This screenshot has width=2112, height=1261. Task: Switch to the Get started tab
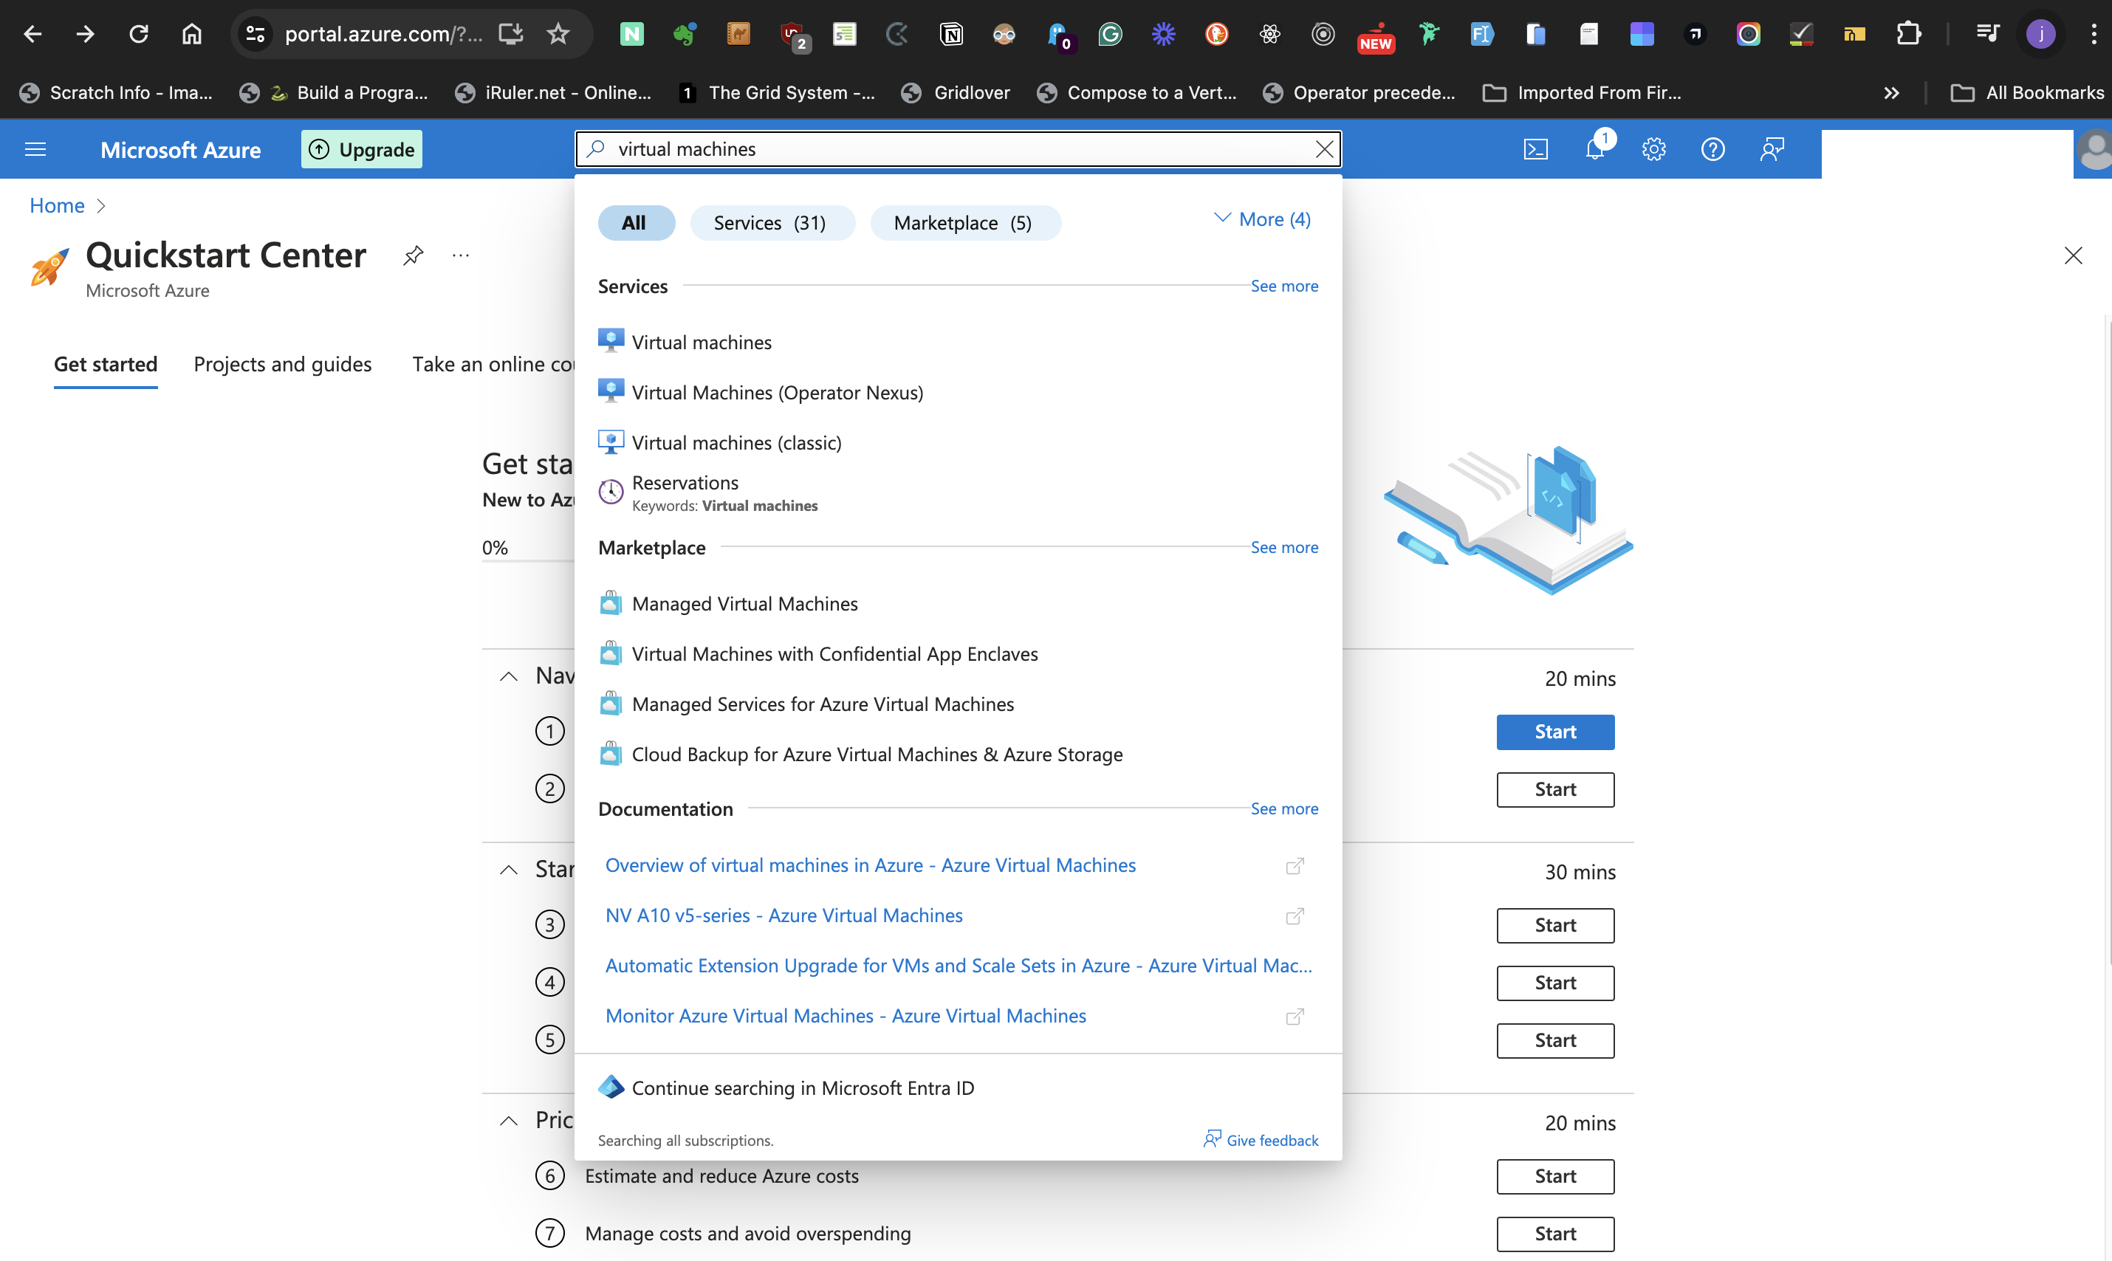coord(106,364)
